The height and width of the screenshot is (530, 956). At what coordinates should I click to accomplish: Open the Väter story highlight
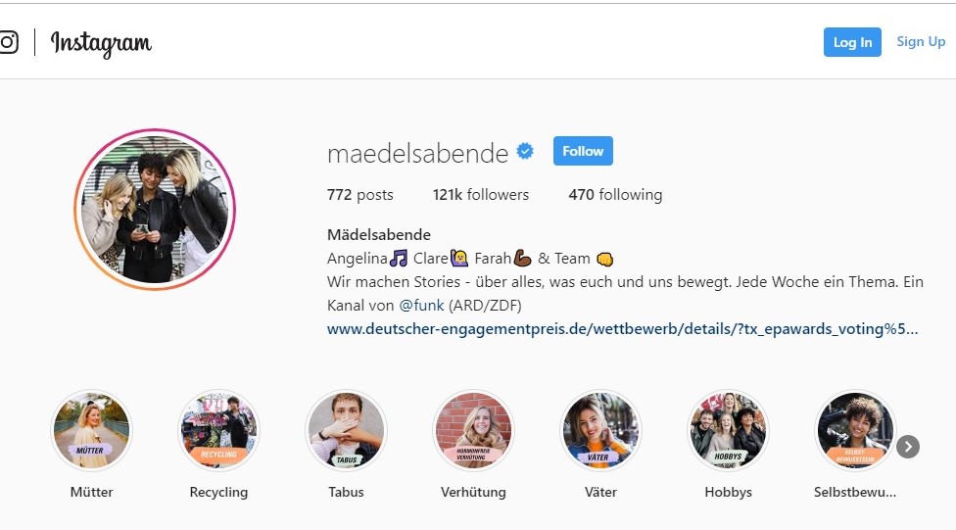[x=600, y=431]
